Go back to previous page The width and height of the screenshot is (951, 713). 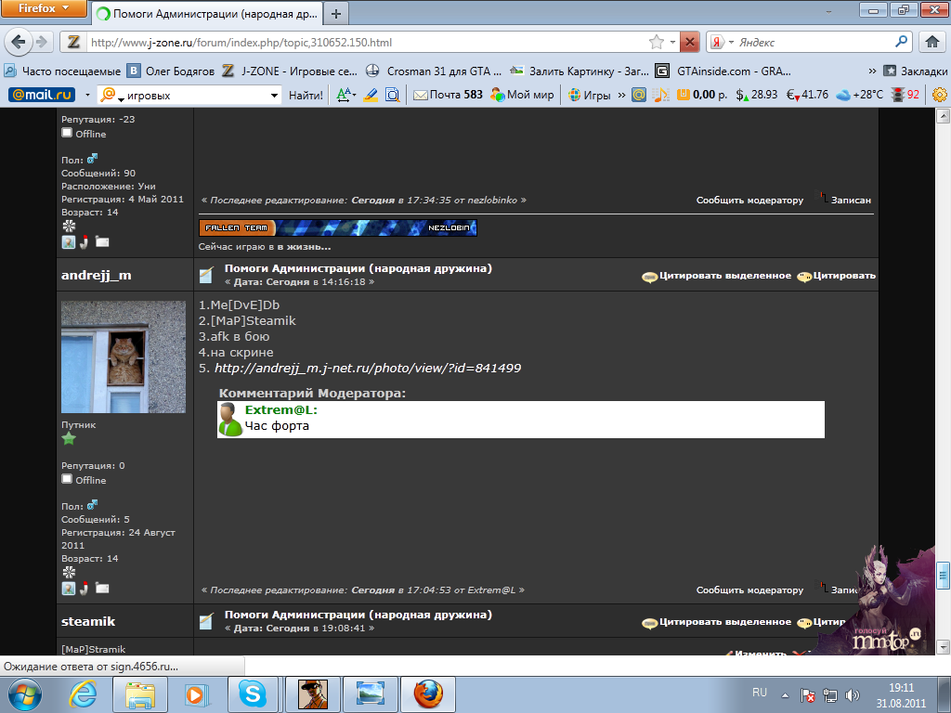click(19, 42)
